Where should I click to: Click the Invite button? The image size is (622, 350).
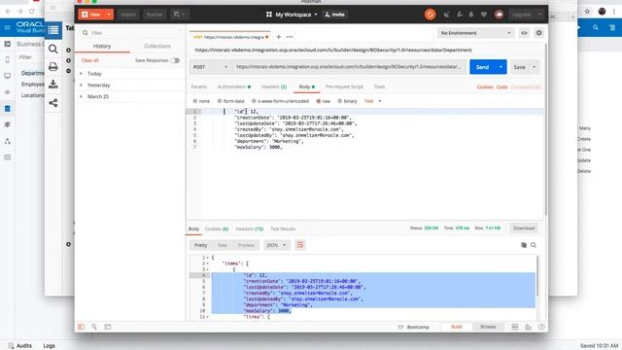pos(334,15)
